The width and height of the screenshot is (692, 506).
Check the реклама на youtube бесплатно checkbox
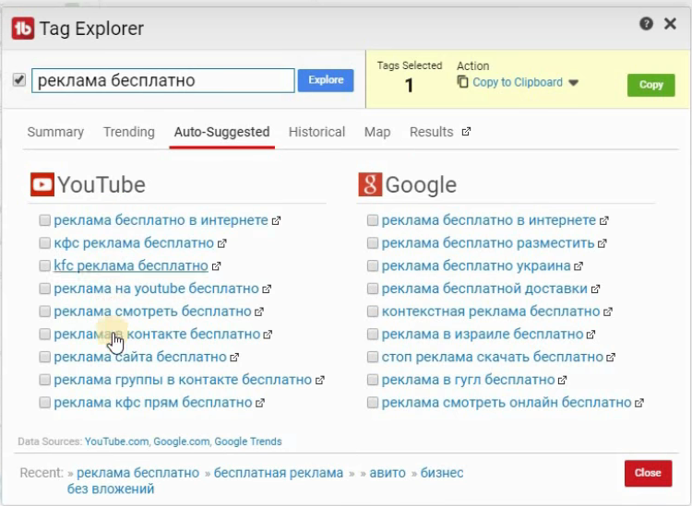[44, 288]
